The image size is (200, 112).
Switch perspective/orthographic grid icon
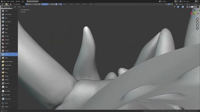tap(197, 29)
